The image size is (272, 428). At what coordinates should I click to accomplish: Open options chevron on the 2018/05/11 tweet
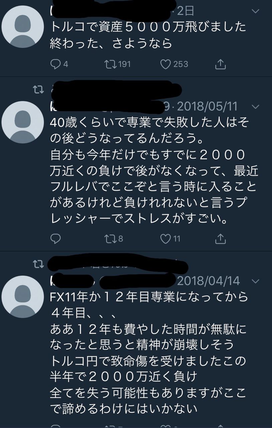pyautogui.click(x=255, y=107)
